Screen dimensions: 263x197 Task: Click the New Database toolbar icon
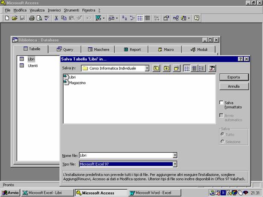pyautogui.click(x=7, y=18)
